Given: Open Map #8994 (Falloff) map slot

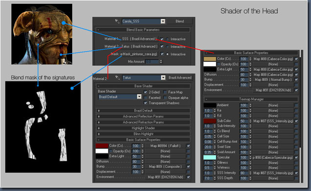Looking at the screenshot, I should tap(165, 146).
